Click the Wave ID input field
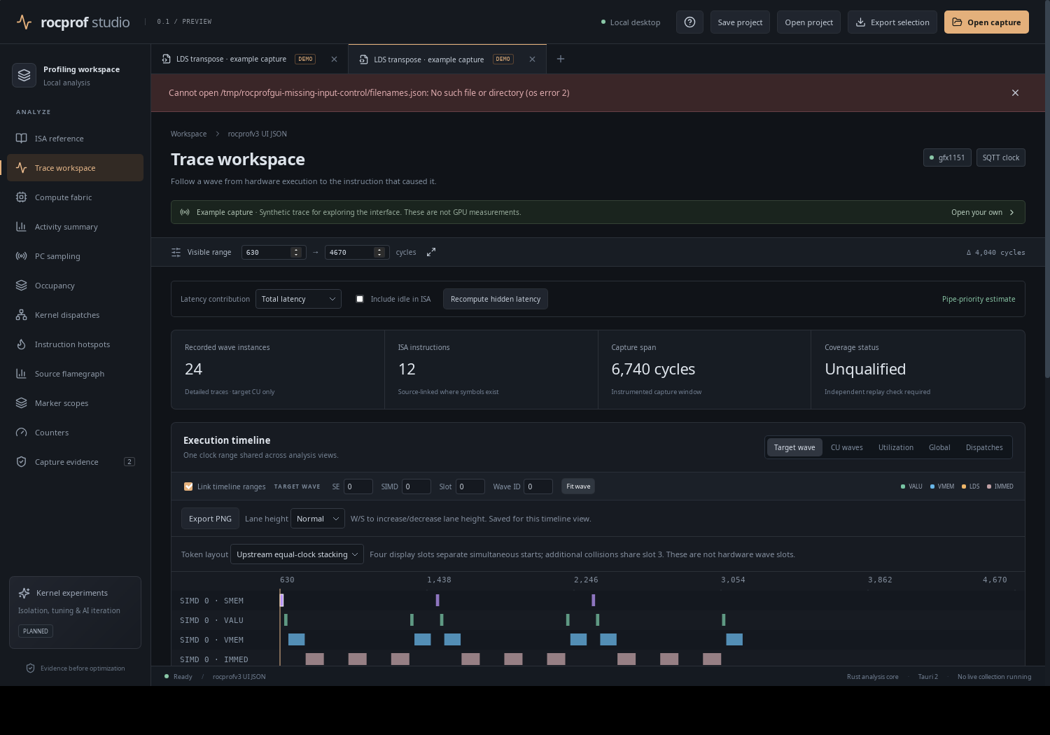 tap(538, 486)
